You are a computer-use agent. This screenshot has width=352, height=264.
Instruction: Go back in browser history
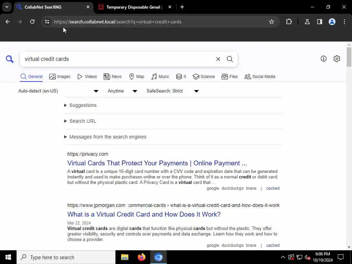(x=8, y=22)
